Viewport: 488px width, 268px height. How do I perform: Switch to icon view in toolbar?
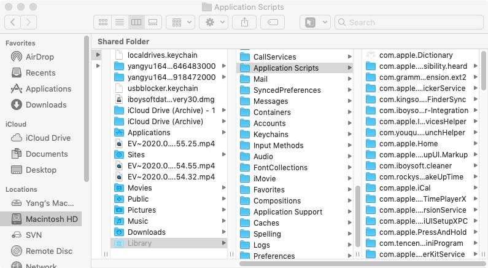coord(103,22)
